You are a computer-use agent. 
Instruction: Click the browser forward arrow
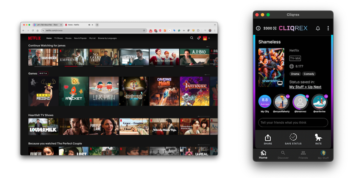28,30
